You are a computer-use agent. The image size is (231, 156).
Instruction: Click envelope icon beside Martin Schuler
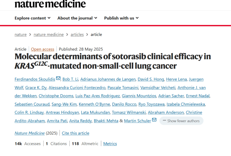(154, 120)
